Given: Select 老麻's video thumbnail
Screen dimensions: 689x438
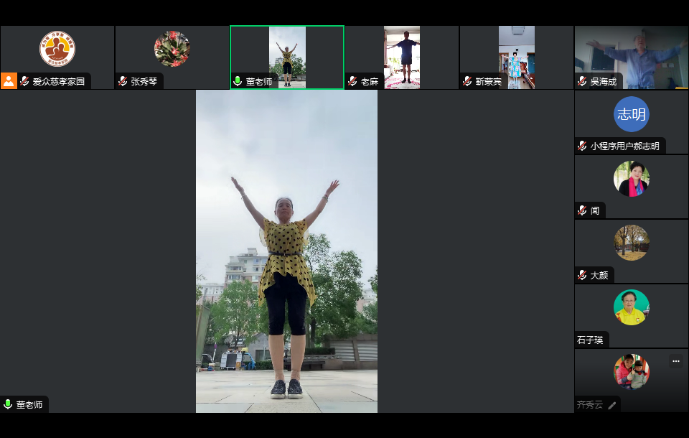Looking at the screenshot, I should click(402, 56).
